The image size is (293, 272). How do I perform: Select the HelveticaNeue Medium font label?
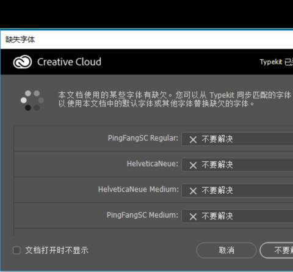139,189
